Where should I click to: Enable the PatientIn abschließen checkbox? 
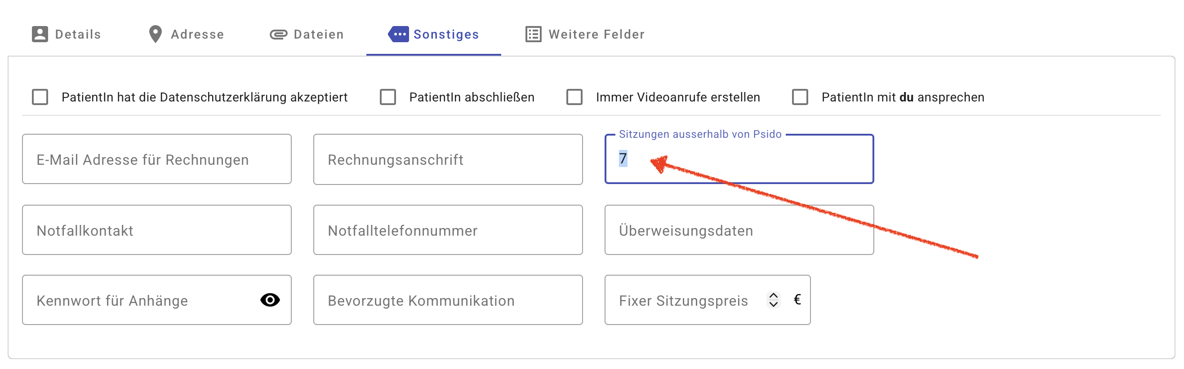point(387,97)
